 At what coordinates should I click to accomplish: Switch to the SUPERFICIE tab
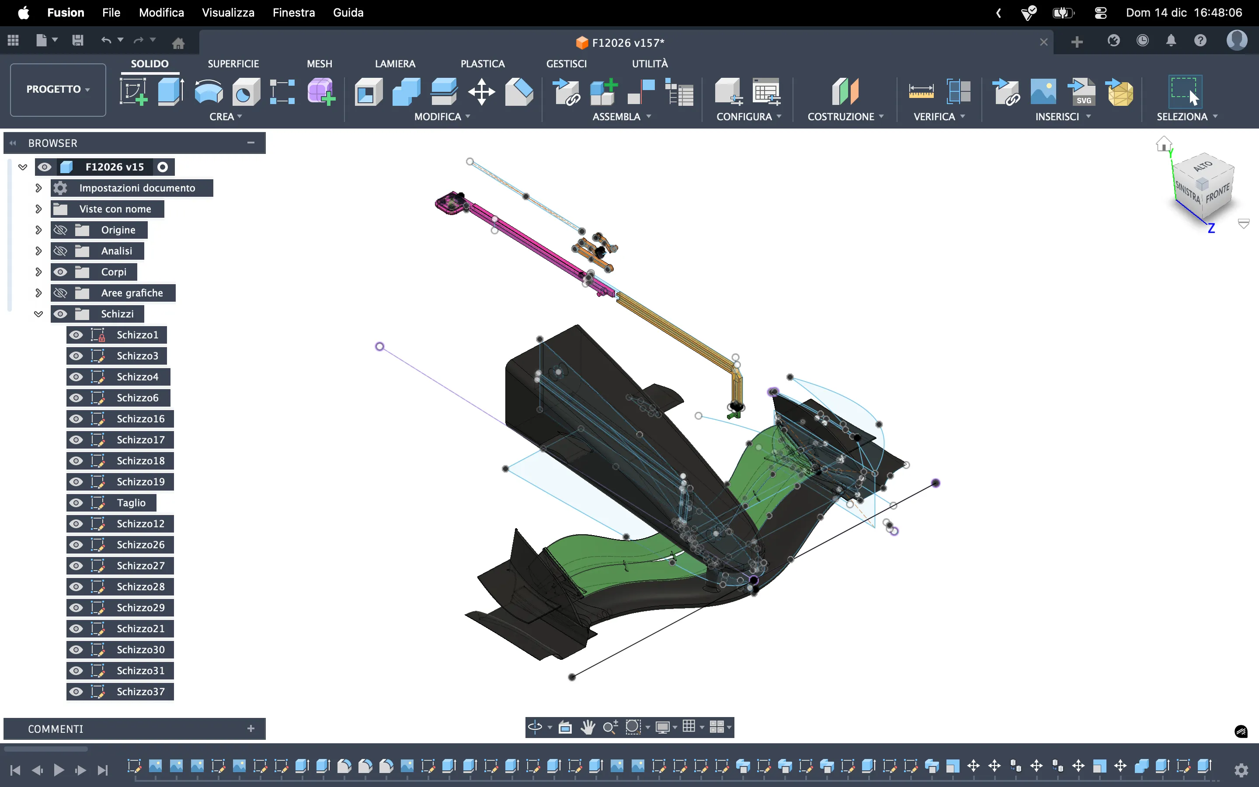(233, 63)
